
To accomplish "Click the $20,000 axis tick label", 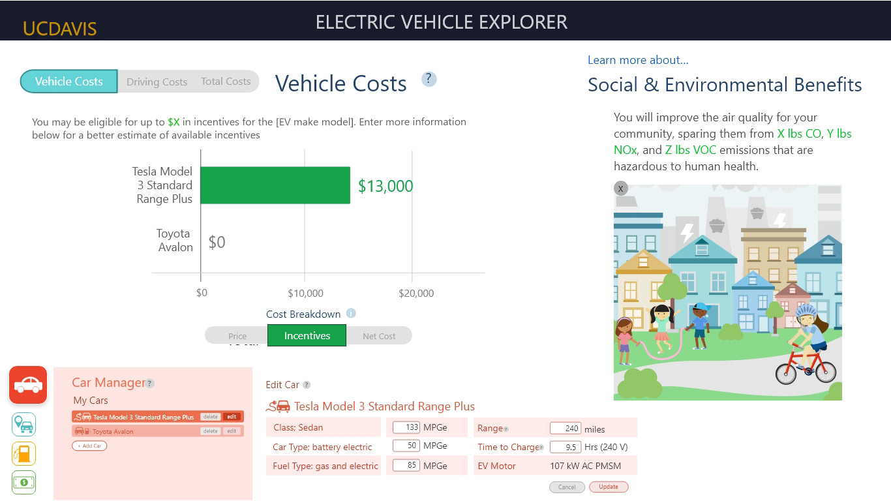I will coord(416,294).
